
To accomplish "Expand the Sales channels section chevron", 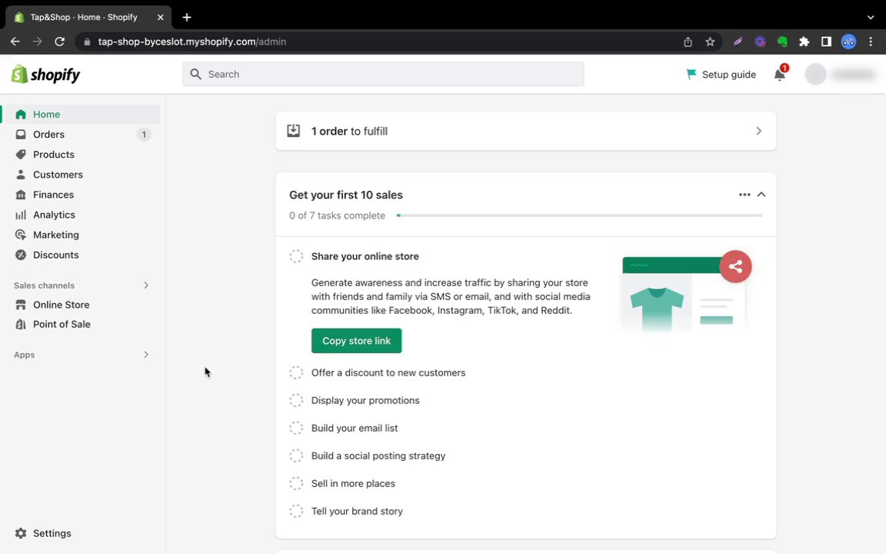I will pyautogui.click(x=146, y=285).
